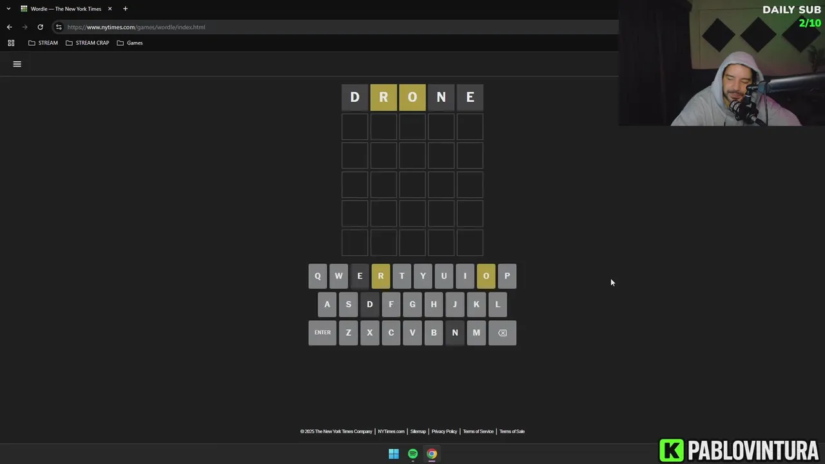Tap the yellow O key

click(486, 276)
